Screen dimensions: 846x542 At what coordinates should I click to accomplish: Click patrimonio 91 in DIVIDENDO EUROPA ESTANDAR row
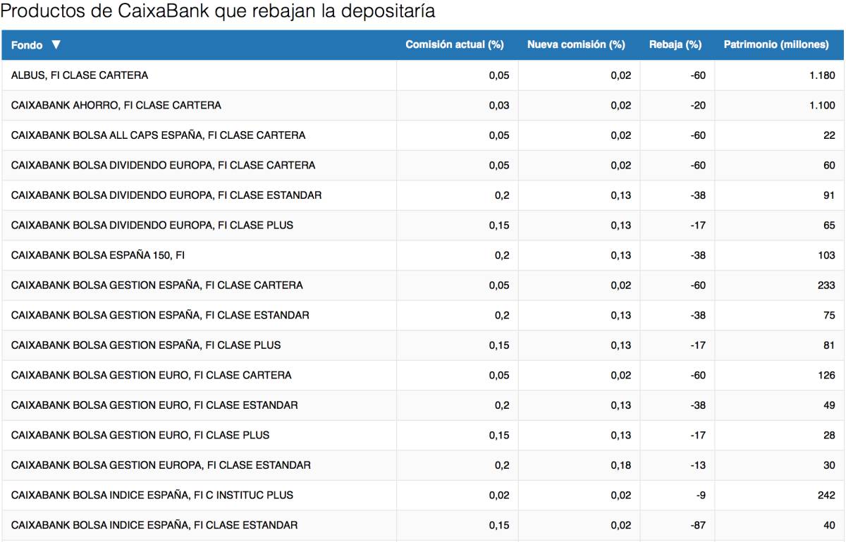pyautogui.click(x=829, y=195)
